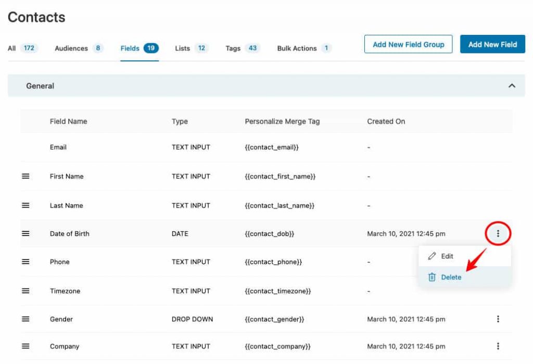Select the Timezone field name
Screen dimensions: 533x364
[x=65, y=291]
